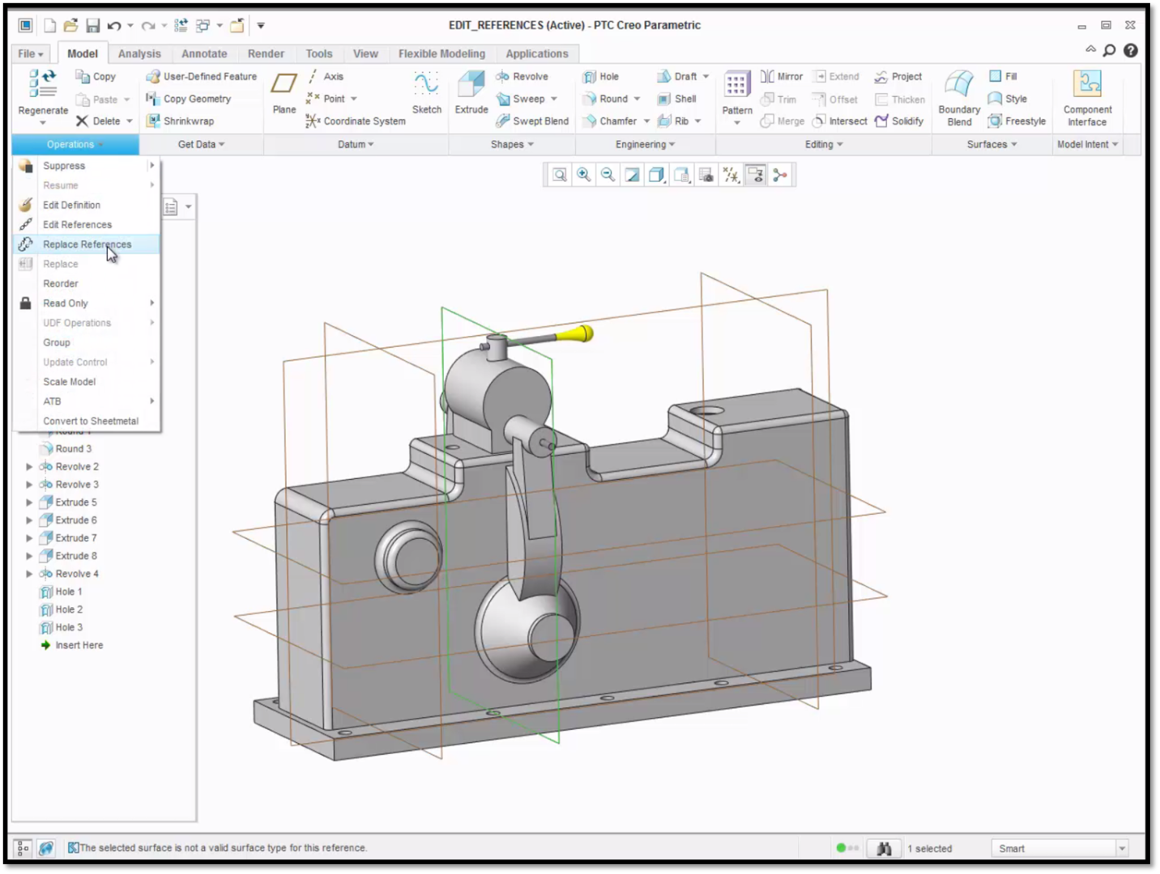Image resolution: width=1160 pixels, height=874 pixels.
Task: Solidify the selected quilt
Action: [899, 121]
